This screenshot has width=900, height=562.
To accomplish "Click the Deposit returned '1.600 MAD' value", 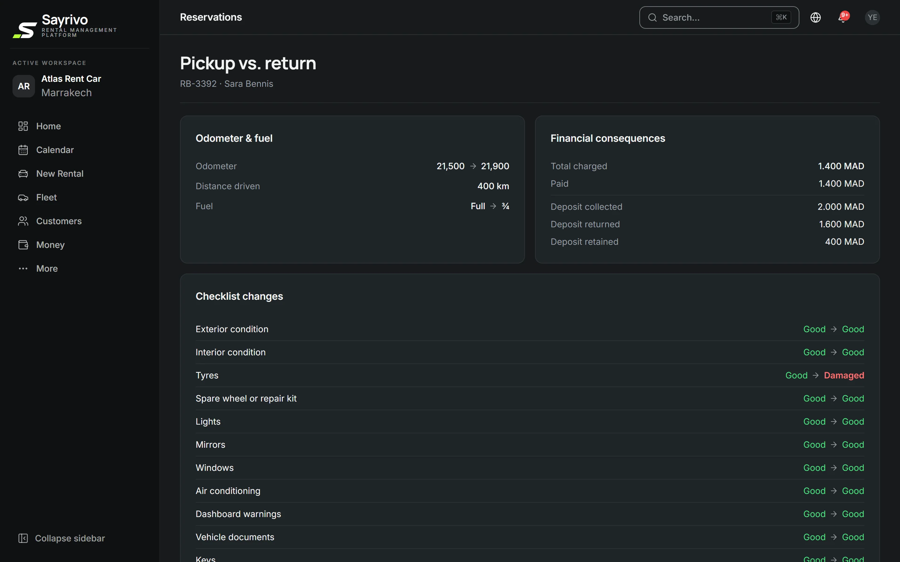I will [841, 224].
